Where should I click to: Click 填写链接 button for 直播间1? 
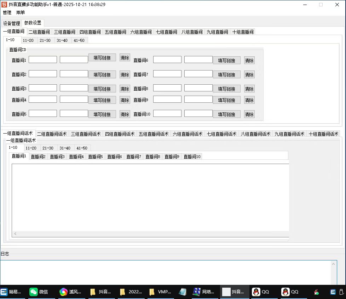pyautogui.click(x=102, y=58)
